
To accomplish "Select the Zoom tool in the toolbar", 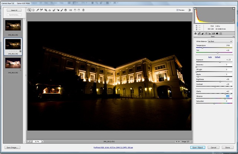I will pyautogui.click(x=29, y=10).
